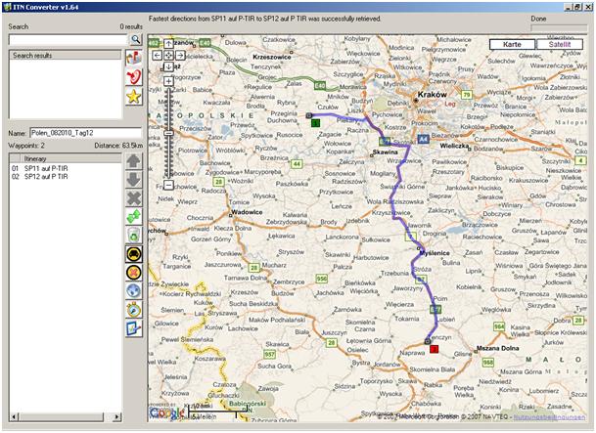Click the yellow star favorites icon
The width and height of the screenshot is (596, 433).
pyautogui.click(x=134, y=97)
